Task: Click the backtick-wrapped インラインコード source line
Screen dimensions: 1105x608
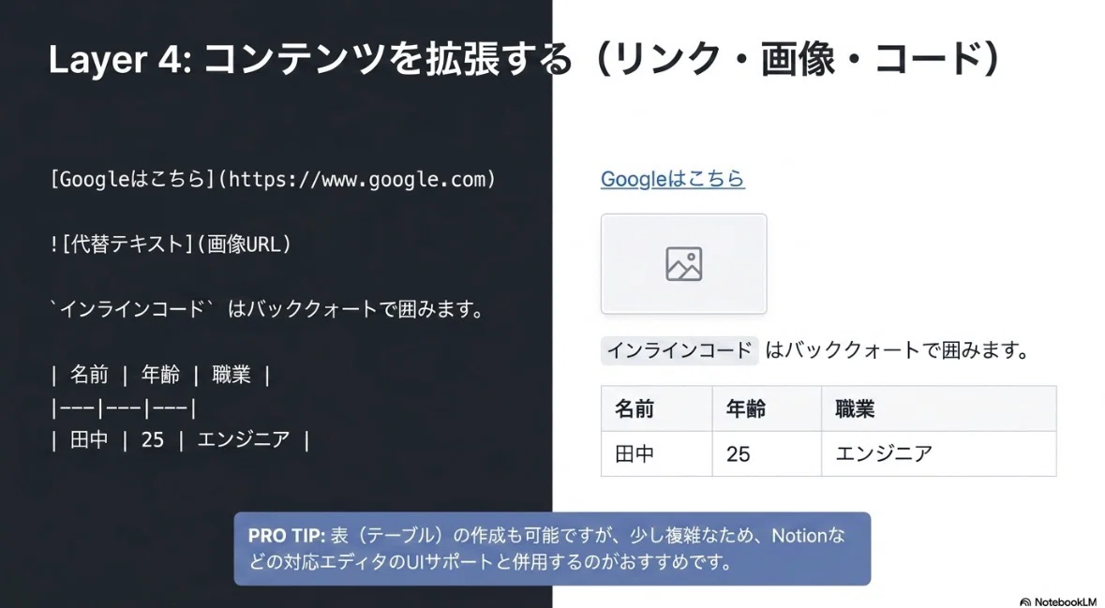Action: pos(267,309)
